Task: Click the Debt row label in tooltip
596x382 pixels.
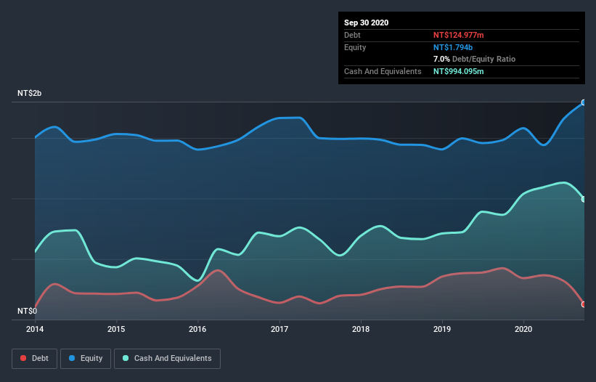Action: click(352, 35)
